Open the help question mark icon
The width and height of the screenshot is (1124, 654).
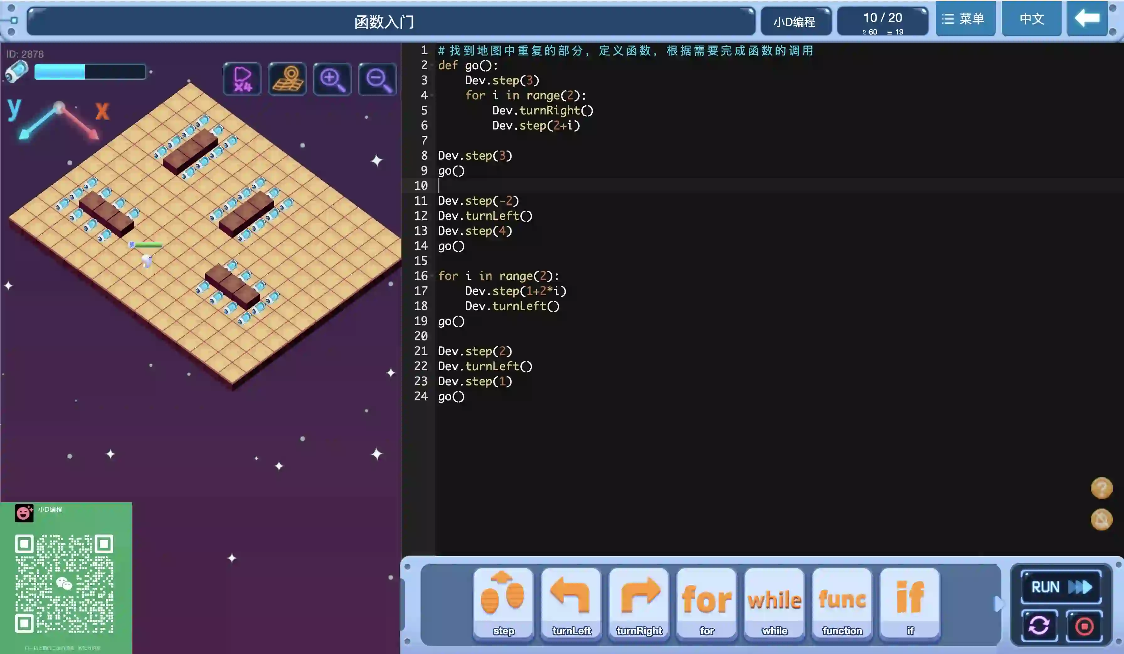tap(1101, 488)
